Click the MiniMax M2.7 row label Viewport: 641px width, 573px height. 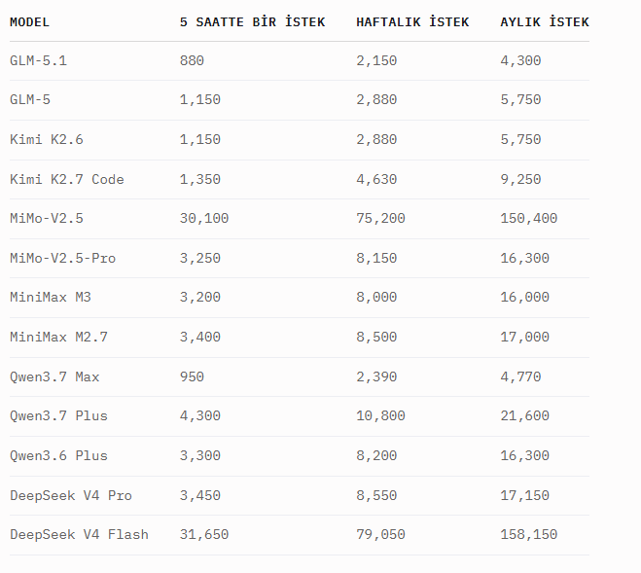(x=59, y=337)
